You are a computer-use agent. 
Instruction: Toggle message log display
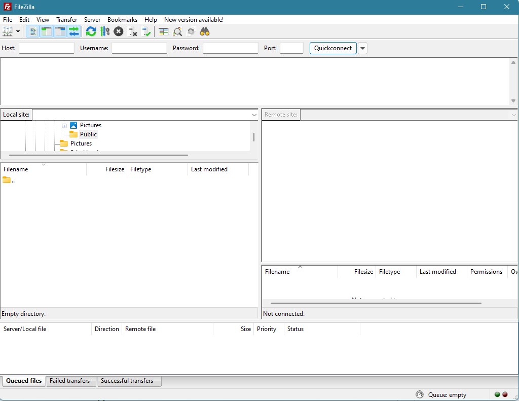pyautogui.click(x=32, y=31)
